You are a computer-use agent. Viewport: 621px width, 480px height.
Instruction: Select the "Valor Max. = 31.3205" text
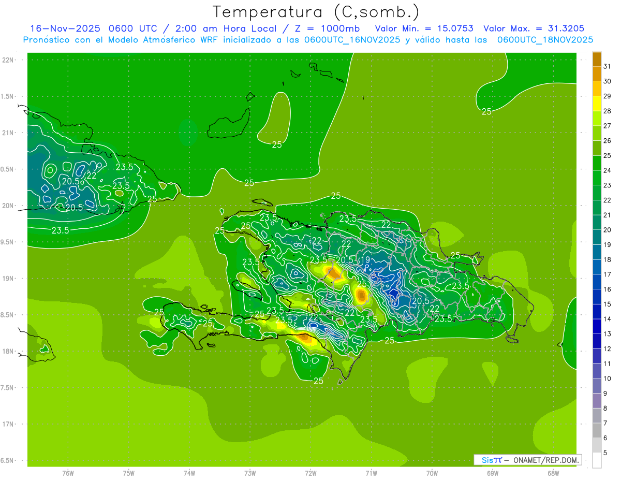pyautogui.click(x=534, y=28)
